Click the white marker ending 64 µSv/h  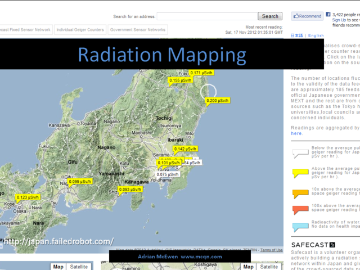pos(192,163)
